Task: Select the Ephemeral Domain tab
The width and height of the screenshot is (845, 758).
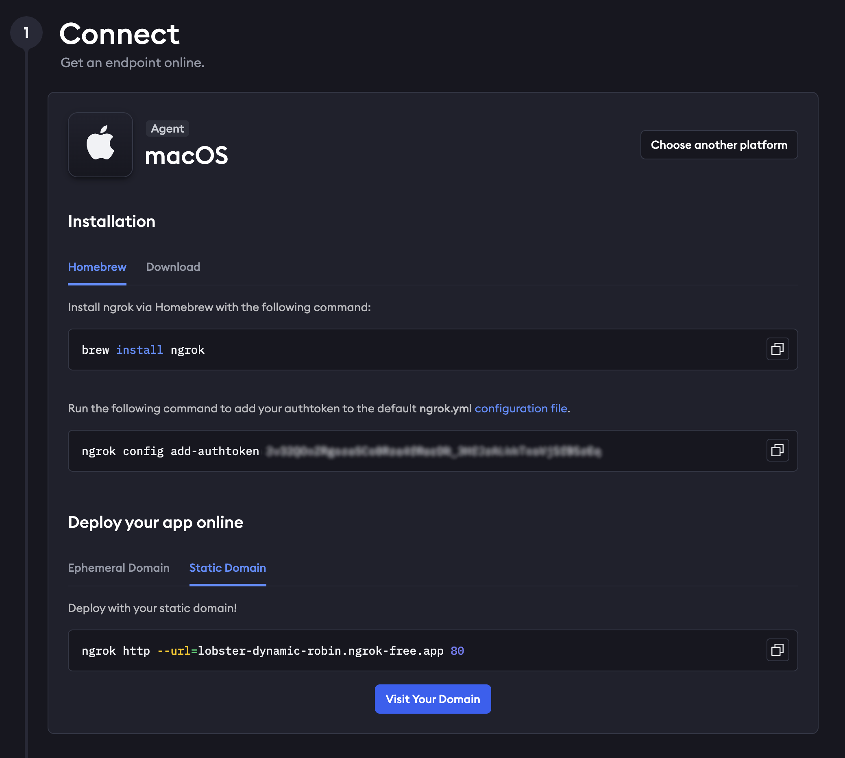Action: (x=119, y=568)
